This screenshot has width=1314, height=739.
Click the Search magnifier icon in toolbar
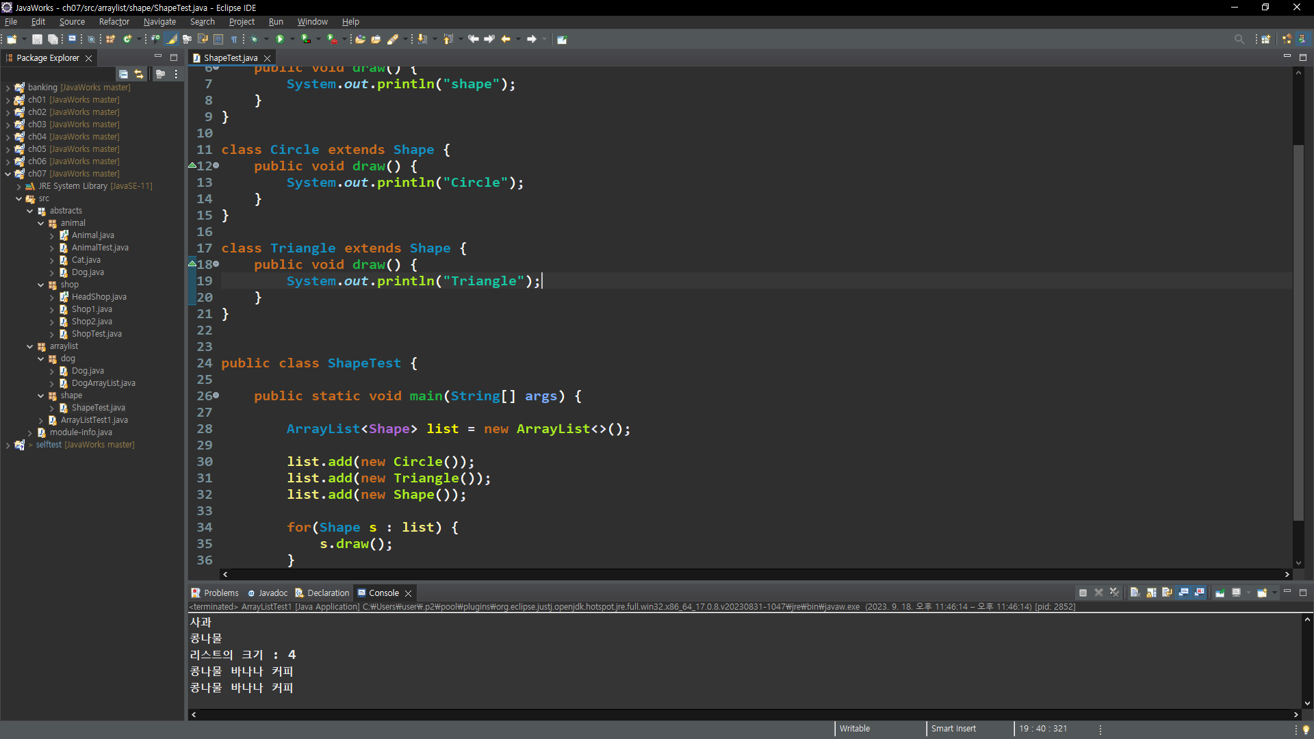(x=1239, y=39)
